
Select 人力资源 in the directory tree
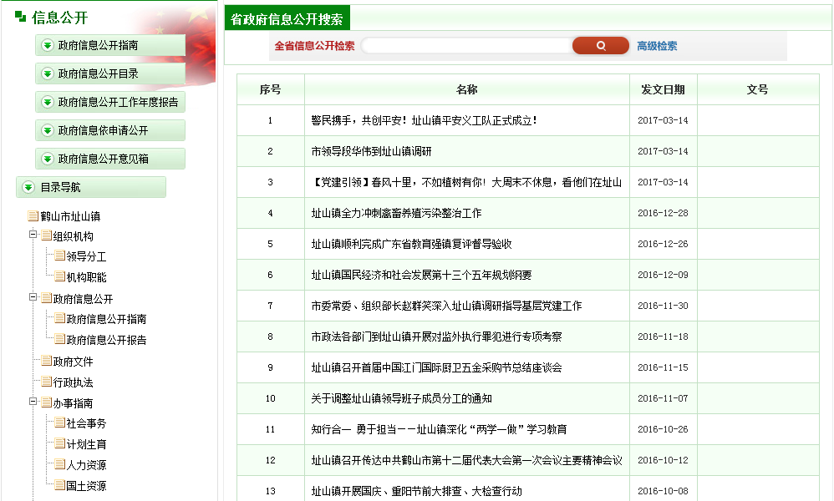tap(86, 465)
